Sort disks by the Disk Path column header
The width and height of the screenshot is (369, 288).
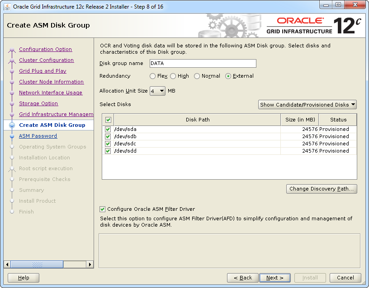[x=197, y=120]
